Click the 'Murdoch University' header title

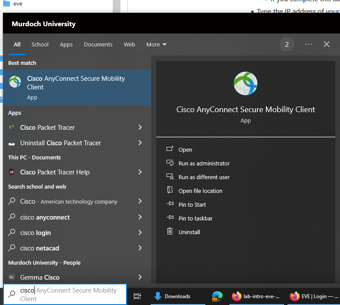point(43,24)
